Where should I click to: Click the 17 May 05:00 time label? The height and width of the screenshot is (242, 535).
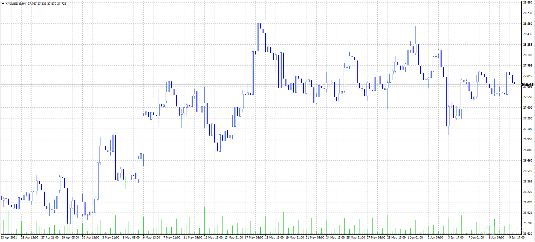[x=254, y=238]
